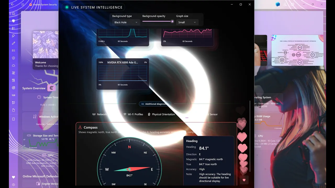The image size is (335, 188).
Task: Click the heart icon in left sidebar
Action: (13, 177)
